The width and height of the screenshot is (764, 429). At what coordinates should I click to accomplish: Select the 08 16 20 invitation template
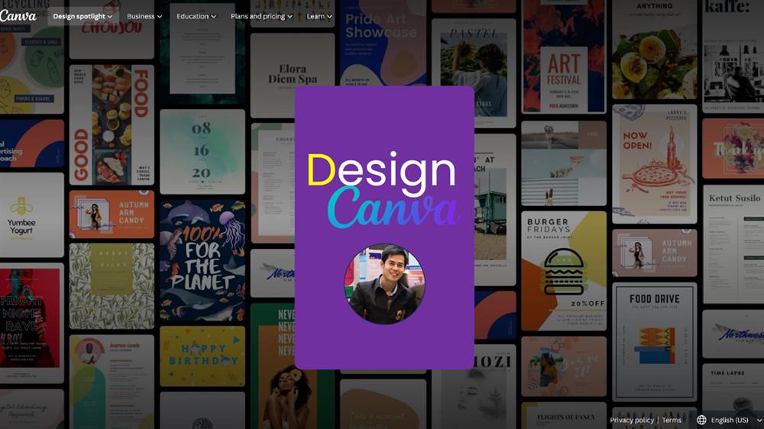[202, 151]
